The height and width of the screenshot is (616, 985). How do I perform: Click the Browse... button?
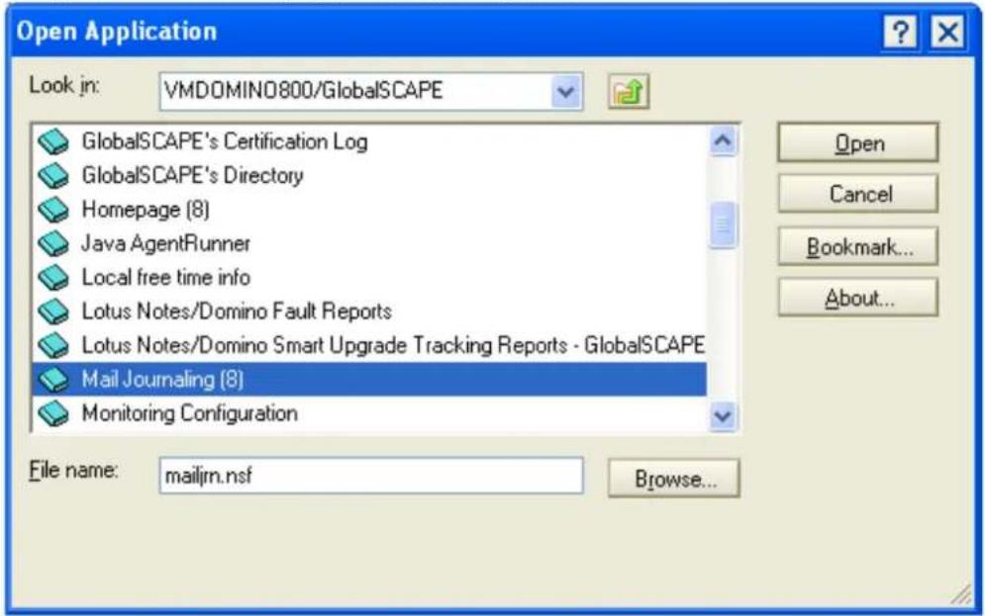click(x=674, y=479)
